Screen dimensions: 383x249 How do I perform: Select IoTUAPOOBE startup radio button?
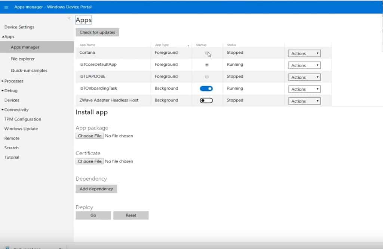tap(207, 77)
